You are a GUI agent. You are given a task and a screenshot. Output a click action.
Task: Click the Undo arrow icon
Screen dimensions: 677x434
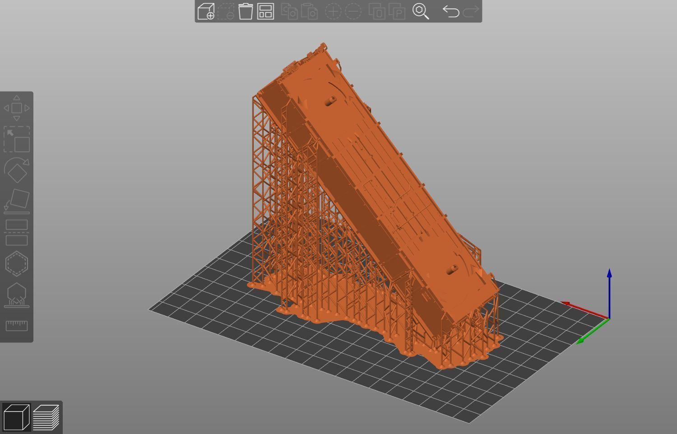(450, 11)
